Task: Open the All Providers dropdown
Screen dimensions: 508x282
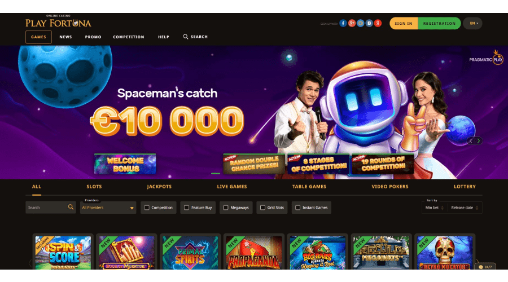Action: pyautogui.click(x=108, y=208)
